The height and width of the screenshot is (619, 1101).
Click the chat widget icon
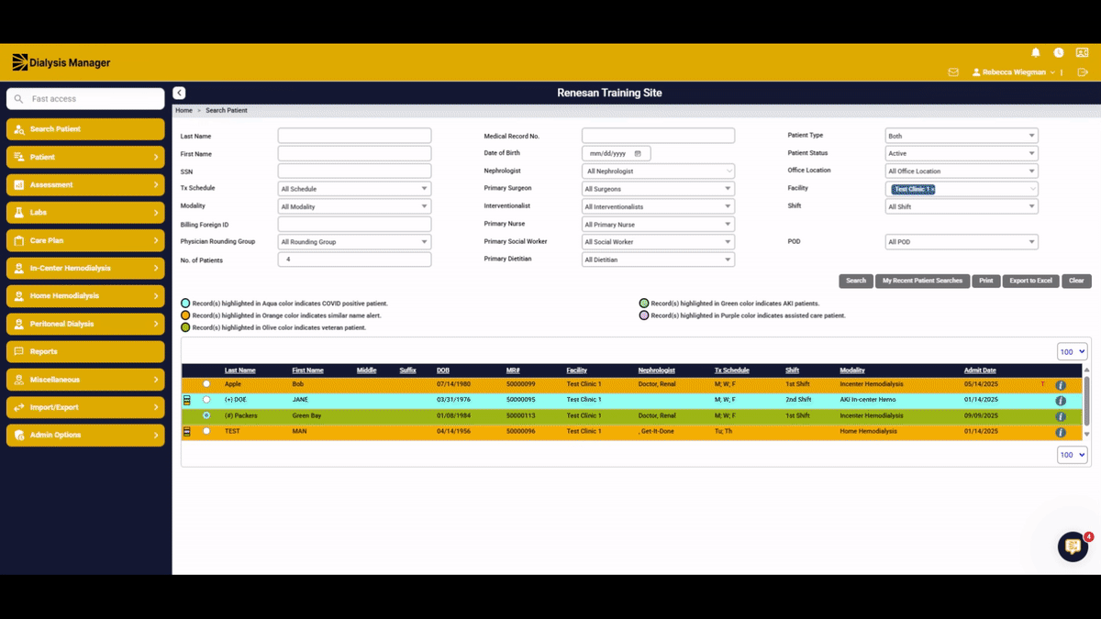(x=1073, y=547)
